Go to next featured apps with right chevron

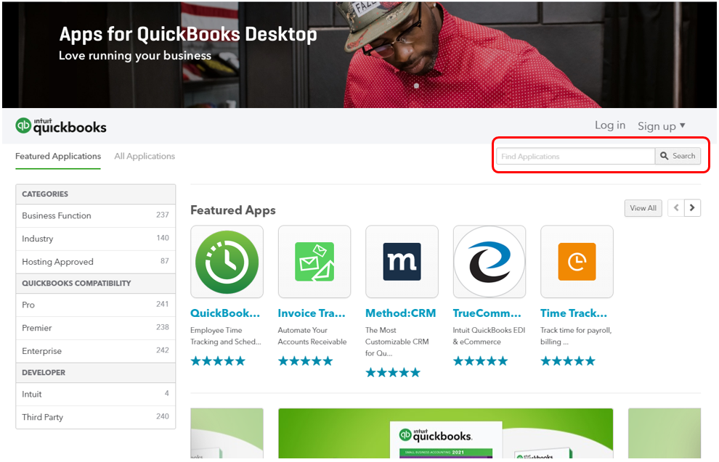pyautogui.click(x=692, y=208)
